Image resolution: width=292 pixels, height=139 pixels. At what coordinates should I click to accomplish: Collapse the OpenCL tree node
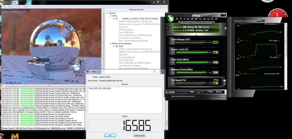[107, 13]
